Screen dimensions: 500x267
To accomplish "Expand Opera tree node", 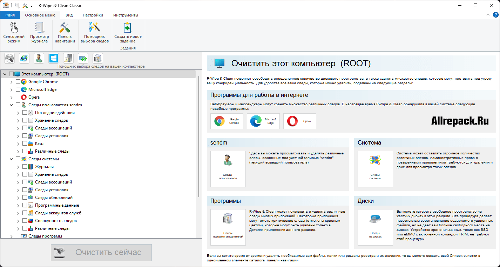I will point(12,97).
